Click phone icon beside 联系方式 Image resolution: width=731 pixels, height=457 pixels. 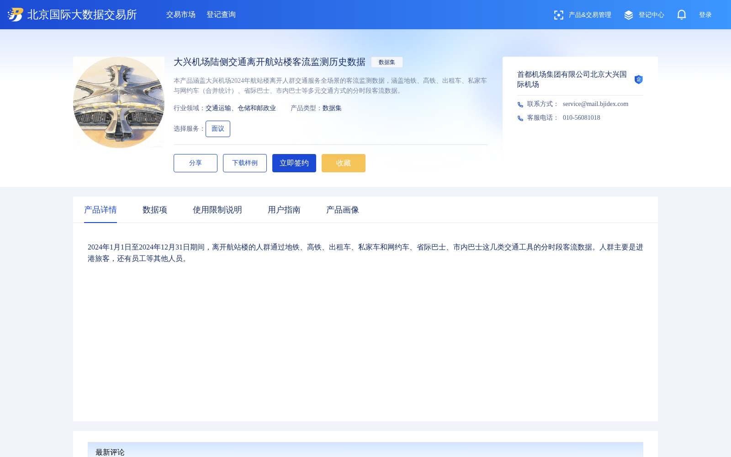[x=520, y=105]
